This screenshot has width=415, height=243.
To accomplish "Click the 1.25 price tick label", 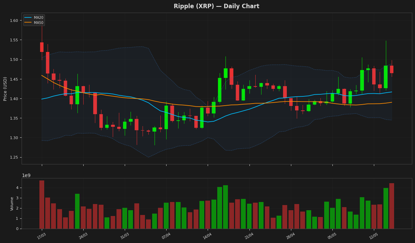I will click(x=14, y=157).
